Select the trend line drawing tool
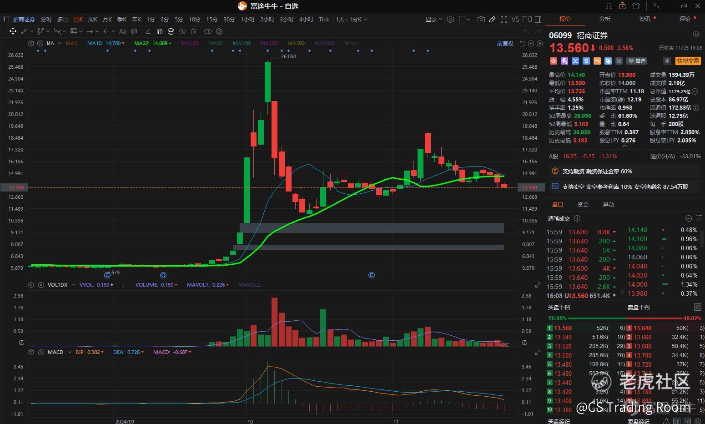This screenshot has height=424, width=705. 25,31
